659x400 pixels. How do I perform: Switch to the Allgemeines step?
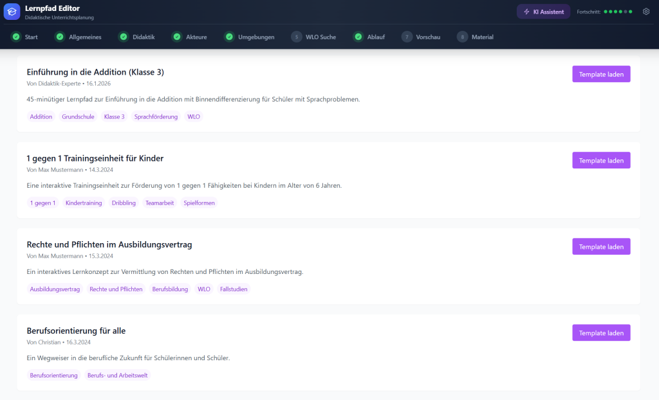pyautogui.click(x=79, y=37)
